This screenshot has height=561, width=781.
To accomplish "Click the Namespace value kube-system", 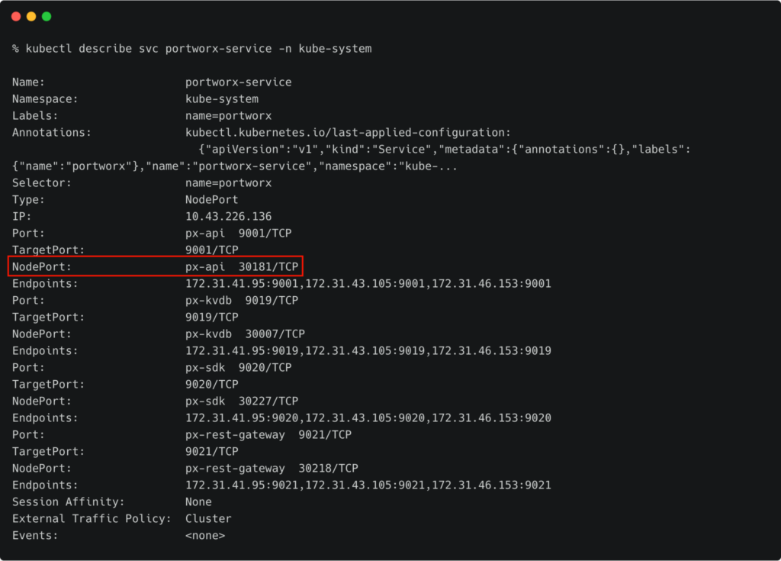I will point(222,99).
